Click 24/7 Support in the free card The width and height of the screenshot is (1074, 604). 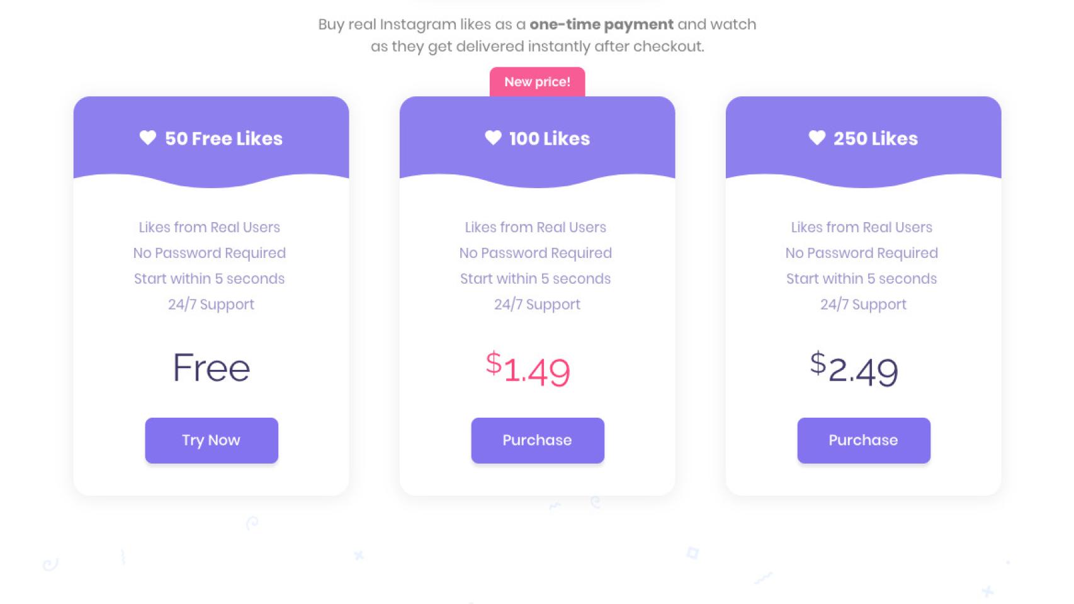(212, 305)
